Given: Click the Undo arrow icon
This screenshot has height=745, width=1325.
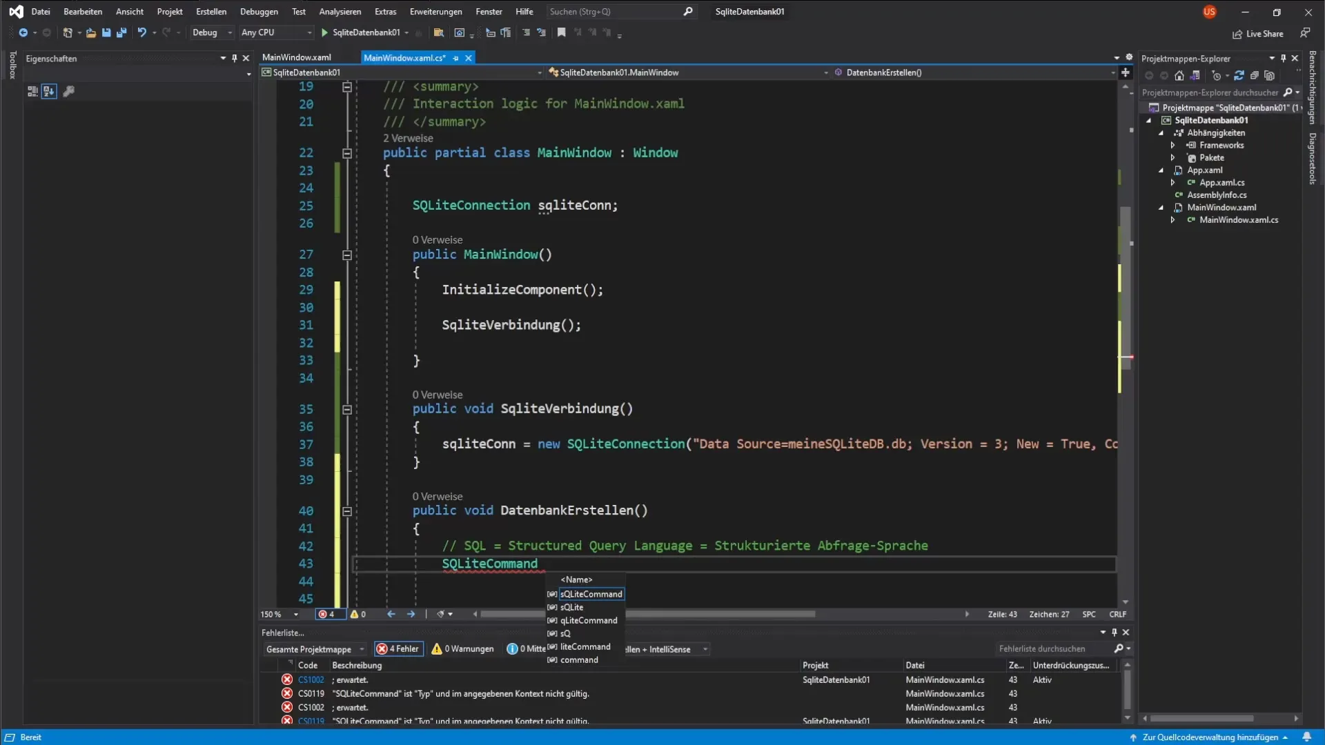Looking at the screenshot, I should (141, 32).
